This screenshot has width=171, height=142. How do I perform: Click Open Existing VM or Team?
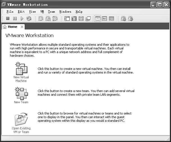(x=21, y=123)
